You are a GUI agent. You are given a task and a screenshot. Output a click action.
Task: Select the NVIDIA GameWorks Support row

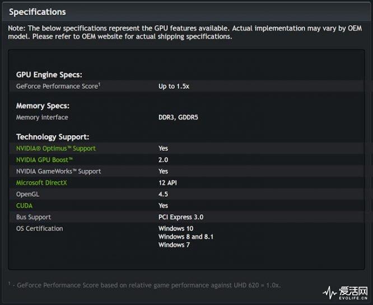pyautogui.click(x=186, y=171)
